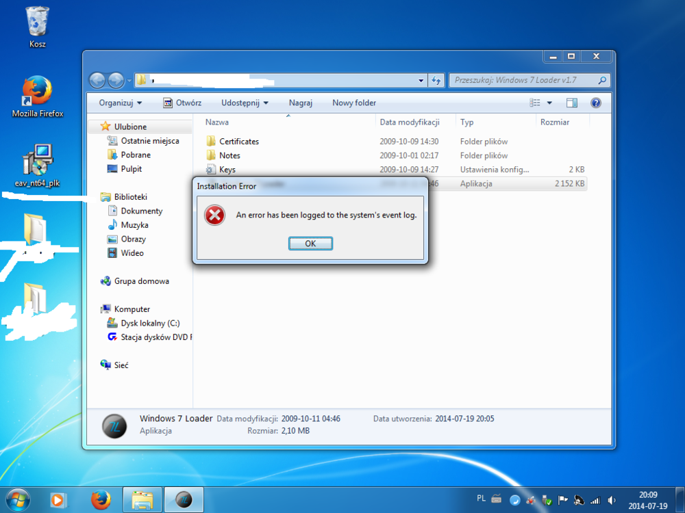685x513 pixels.
Task: Open Firefox from the taskbar
Action: click(101, 500)
